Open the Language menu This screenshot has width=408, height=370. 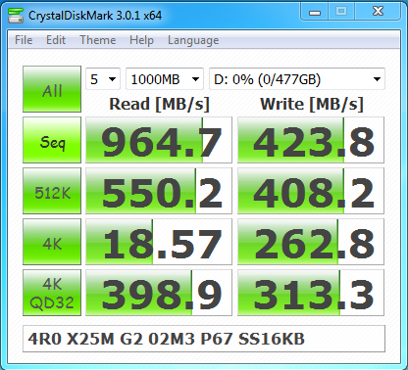[x=193, y=40]
